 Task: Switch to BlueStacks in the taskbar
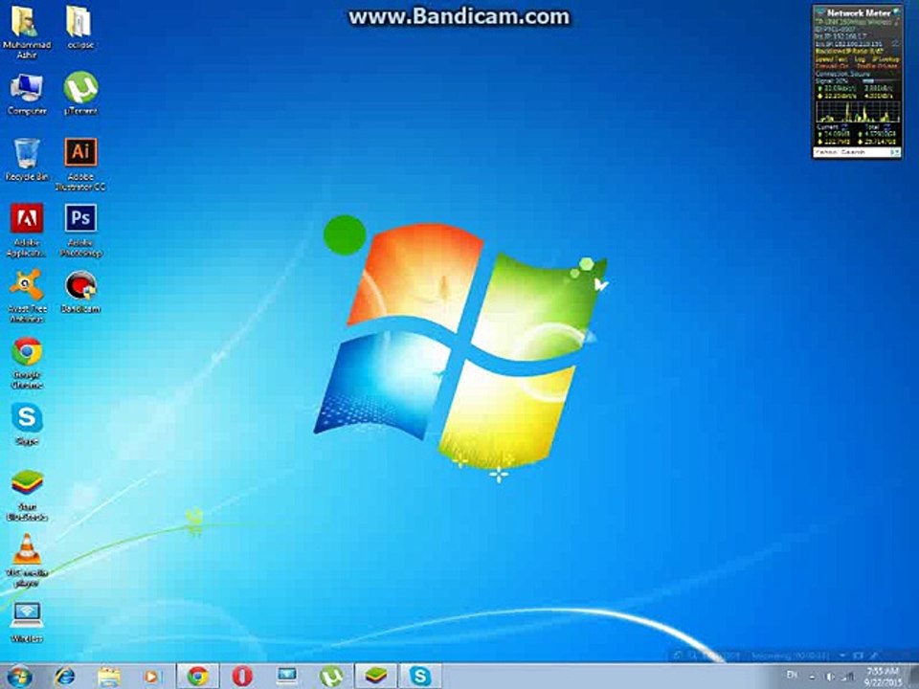click(x=375, y=677)
